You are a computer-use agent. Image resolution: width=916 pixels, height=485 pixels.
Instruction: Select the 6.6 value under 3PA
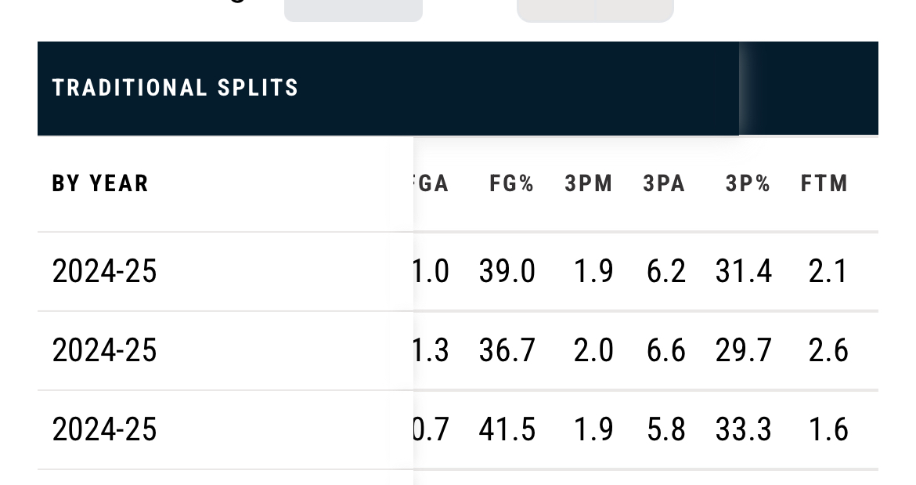666,350
